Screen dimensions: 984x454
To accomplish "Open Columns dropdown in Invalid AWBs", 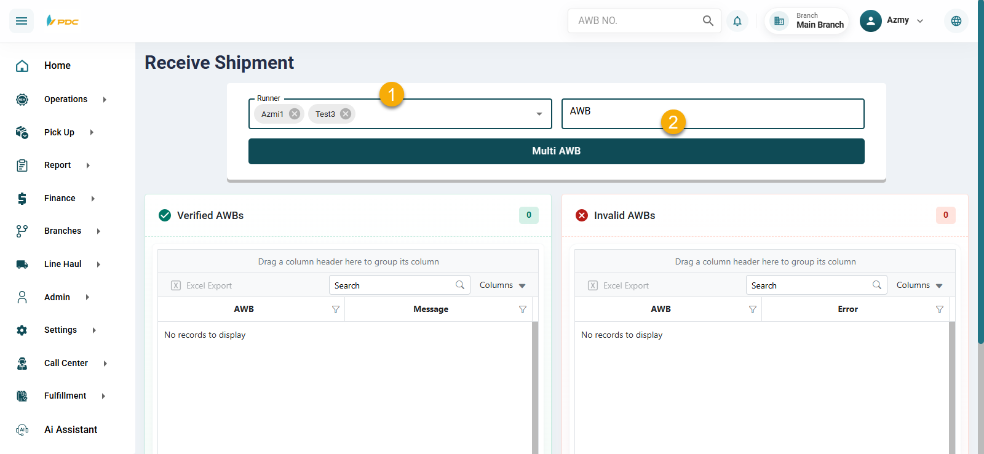I will pyautogui.click(x=919, y=285).
